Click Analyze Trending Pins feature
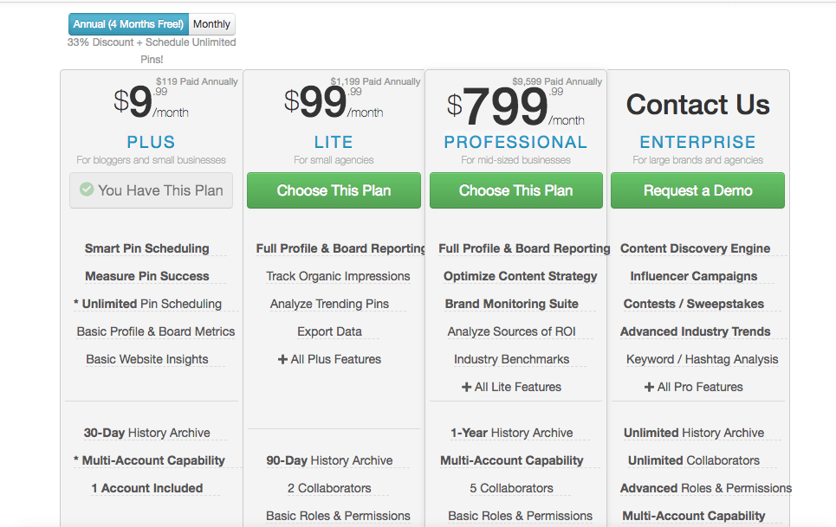The width and height of the screenshot is (836, 527). click(329, 304)
